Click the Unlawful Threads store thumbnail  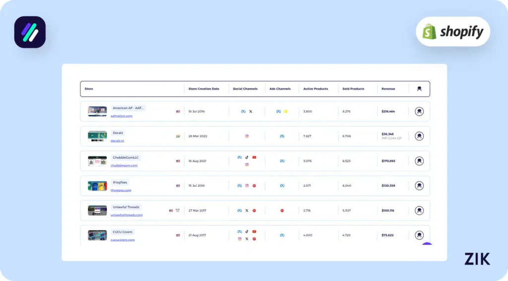pyautogui.click(x=97, y=211)
